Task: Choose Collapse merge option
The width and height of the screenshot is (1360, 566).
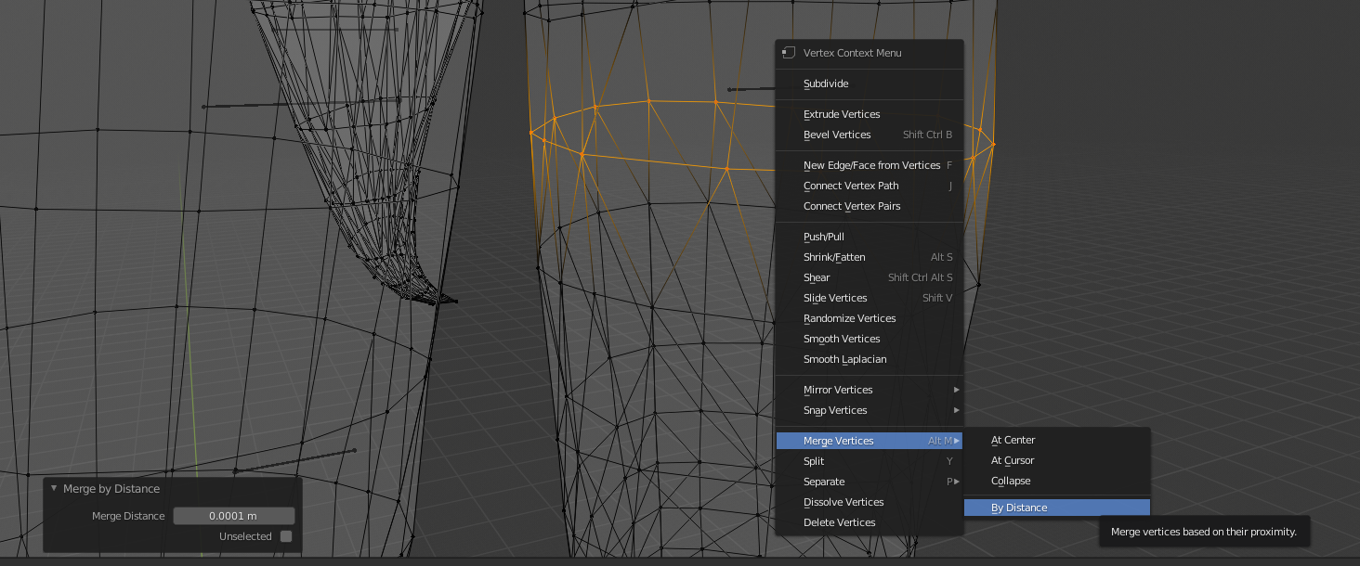Action: (x=1057, y=481)
